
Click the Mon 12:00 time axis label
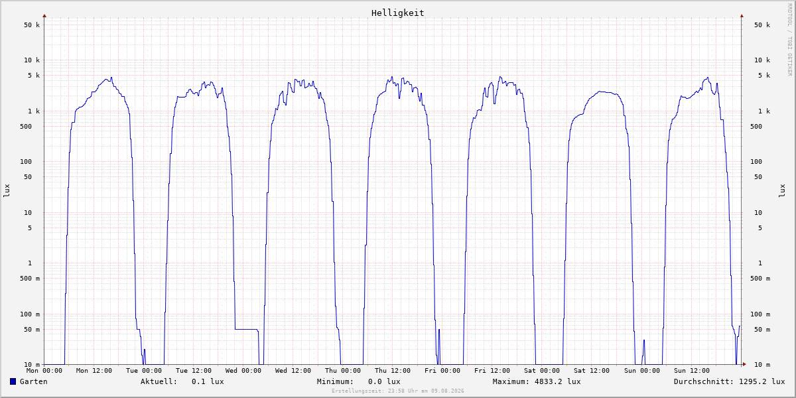point(94,371)
